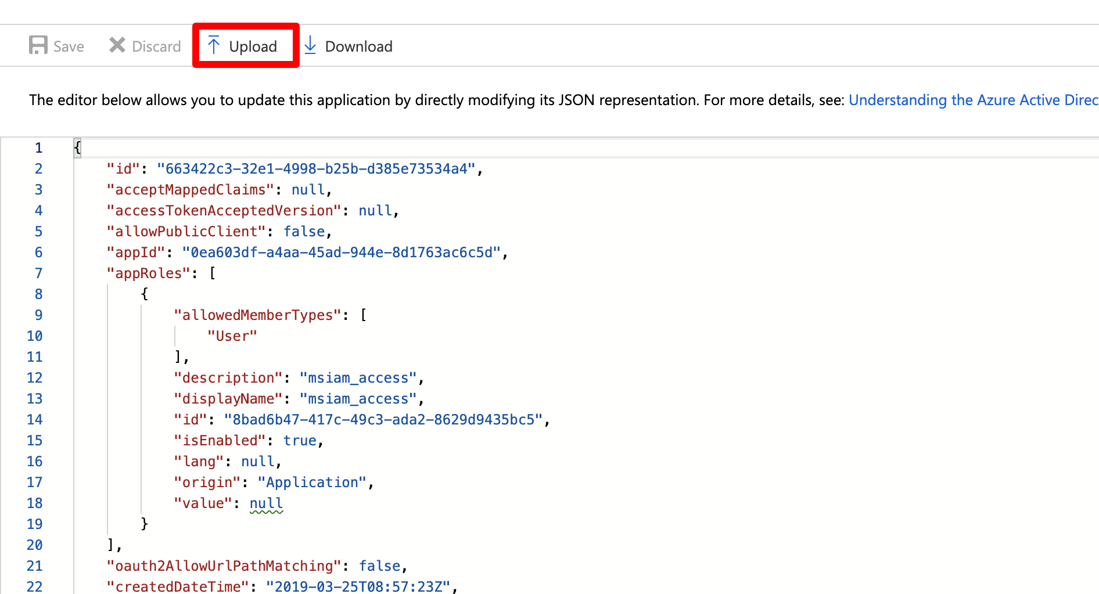Click the Save floppy disk icon
Screen dimensions: 1099x594
[38, 45]
